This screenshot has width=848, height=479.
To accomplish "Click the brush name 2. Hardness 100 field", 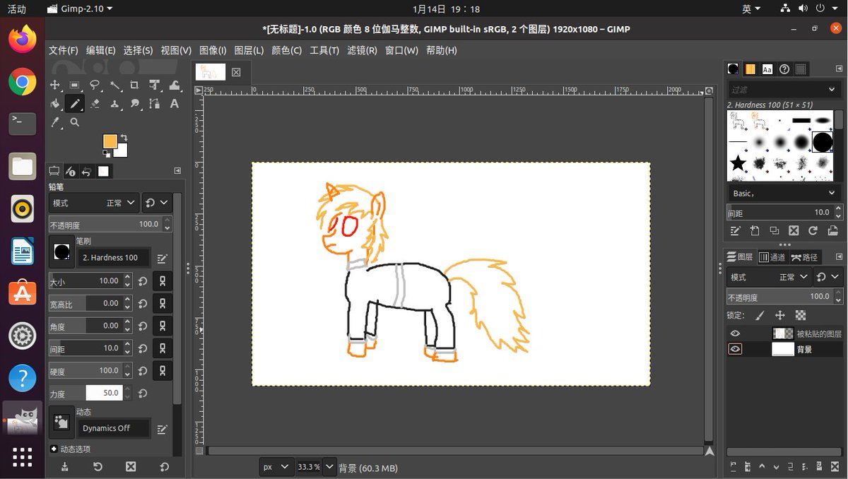I will tap(113, 258).
